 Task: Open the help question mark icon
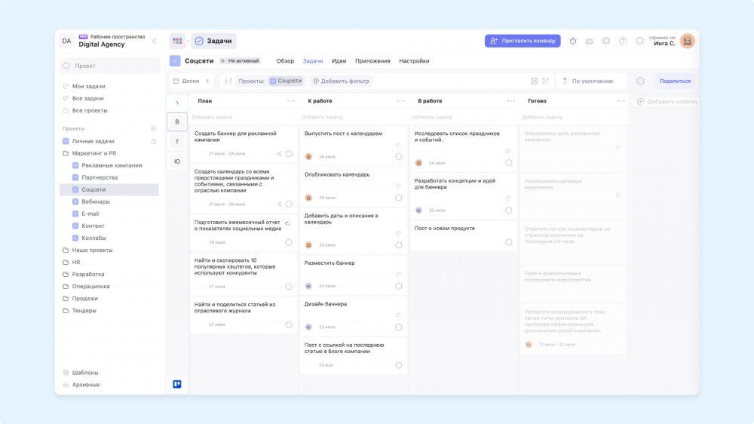[623, 41]
